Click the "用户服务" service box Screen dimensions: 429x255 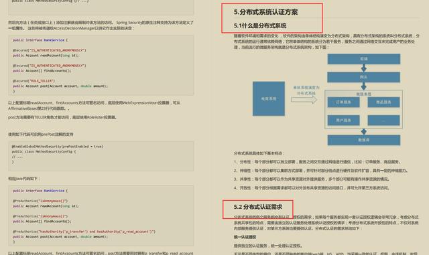coord(344,120)
